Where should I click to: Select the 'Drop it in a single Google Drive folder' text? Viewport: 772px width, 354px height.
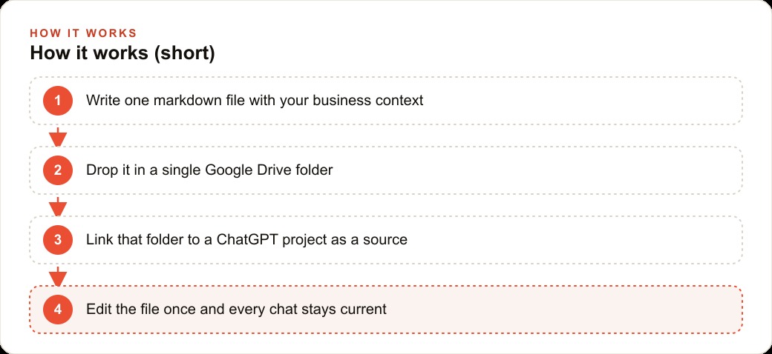click(x=209, y=170)
